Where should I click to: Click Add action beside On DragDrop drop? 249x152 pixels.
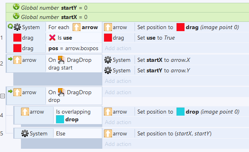[118, 92]
